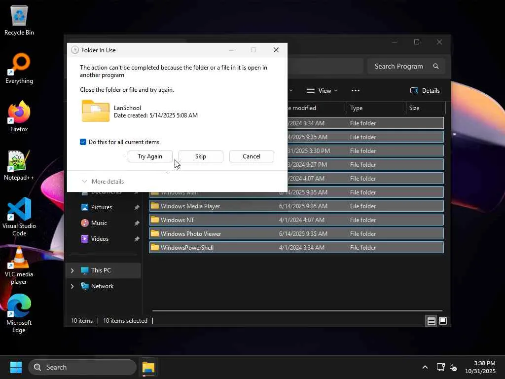Image resolution: width=505 pixels, height=379 pixels.
Task: Sort by the Size column header
Action: (426, 108)
